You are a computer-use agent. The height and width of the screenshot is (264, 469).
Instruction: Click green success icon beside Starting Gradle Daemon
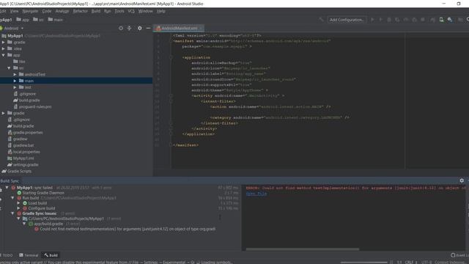pyautogui.click(x=19, y=193)
